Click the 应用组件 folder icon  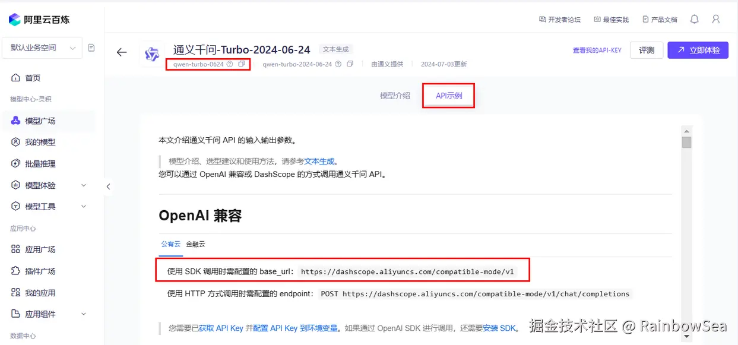pyautogui.click(x=16, y=314)
